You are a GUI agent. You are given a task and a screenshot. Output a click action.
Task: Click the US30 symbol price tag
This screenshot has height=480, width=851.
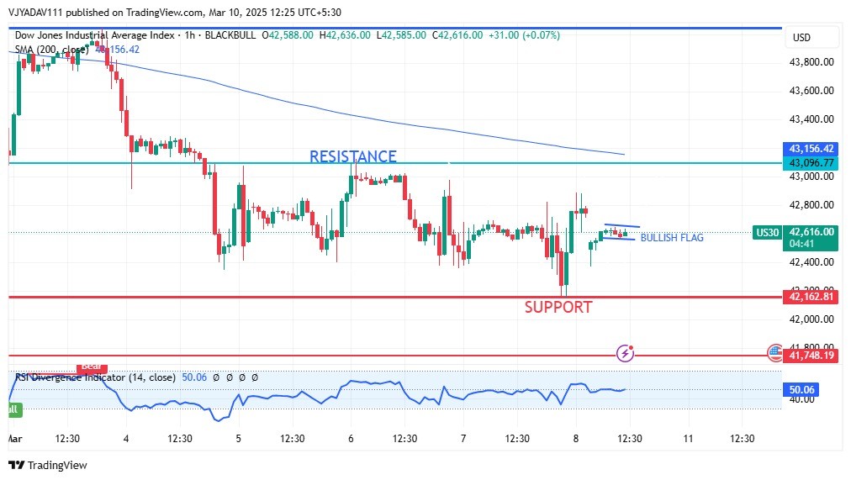coord(767,232)
